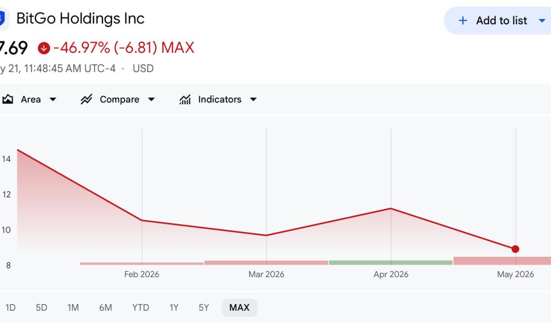Select the 5D time range tab

[x=41, y=307]
